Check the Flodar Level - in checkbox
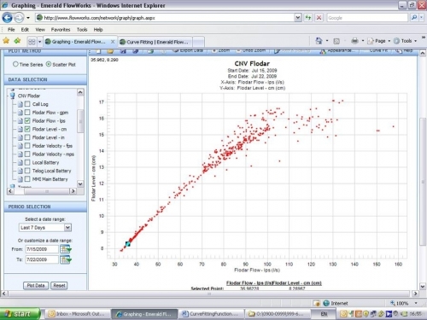 pos(27,137)
